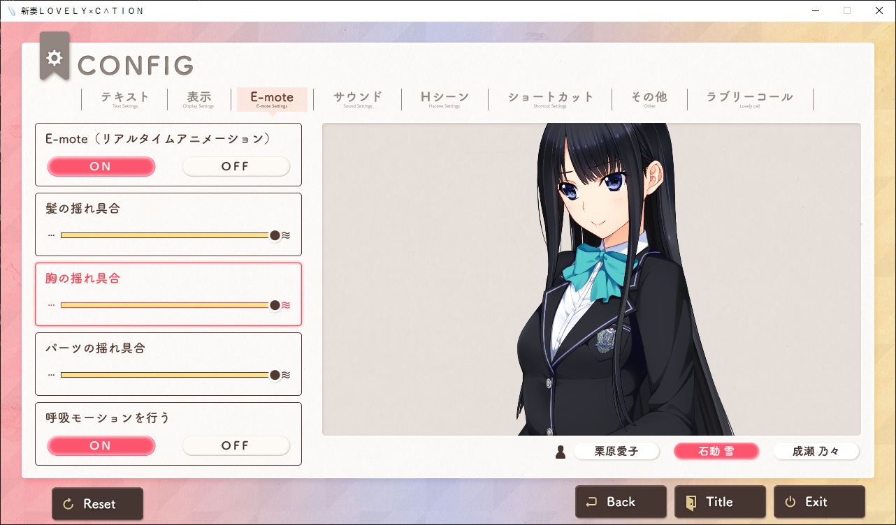This screenshot has width=896, height=525.
Task: Select character 栗原愛子 for preview
Action: coord(616,451)
